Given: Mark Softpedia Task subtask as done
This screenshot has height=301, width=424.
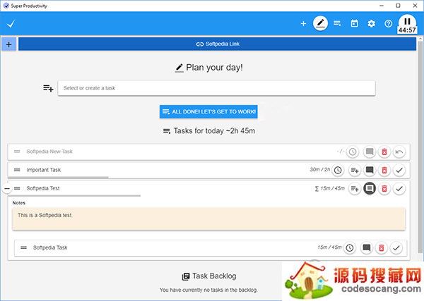Looking at the screenshot, I should pos(396,247).
